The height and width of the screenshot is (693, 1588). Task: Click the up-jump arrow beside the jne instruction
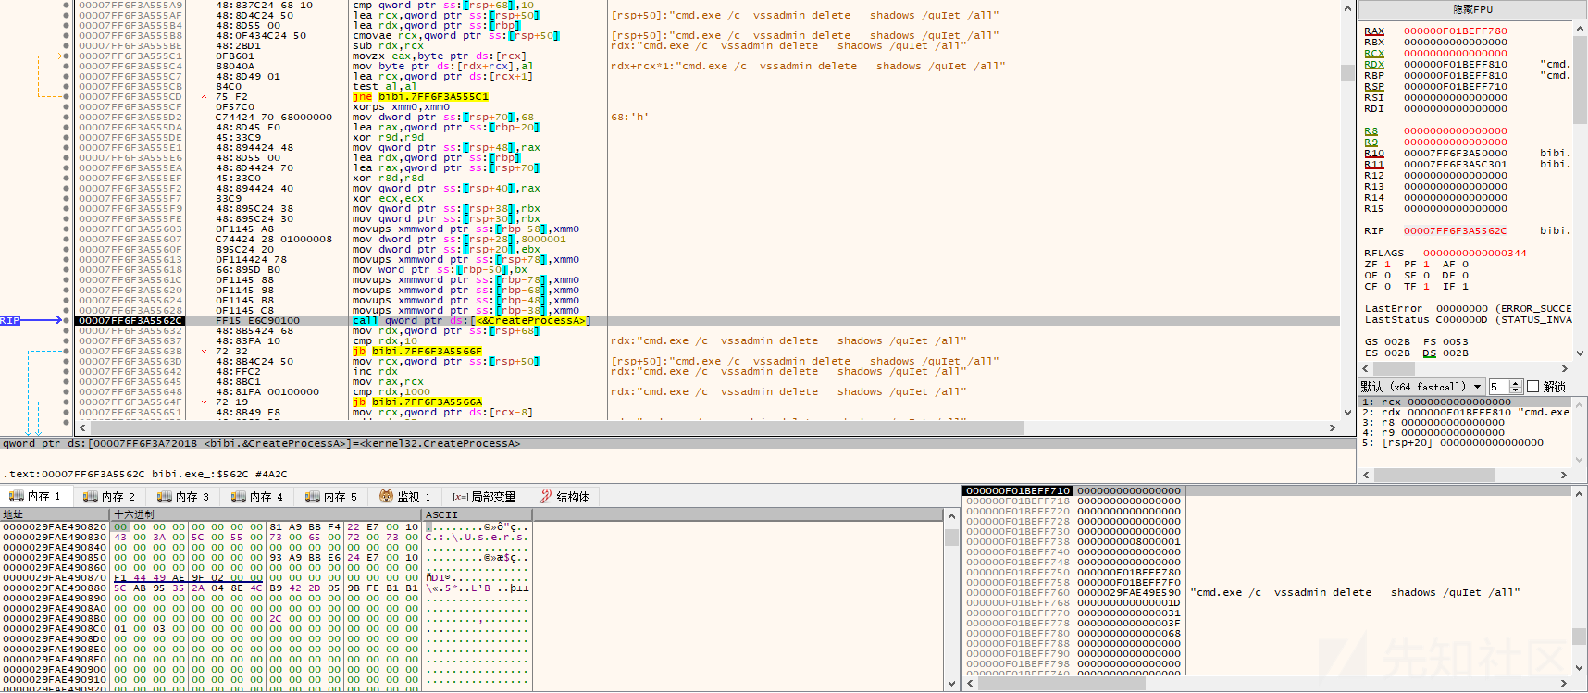tap(204, 96)
